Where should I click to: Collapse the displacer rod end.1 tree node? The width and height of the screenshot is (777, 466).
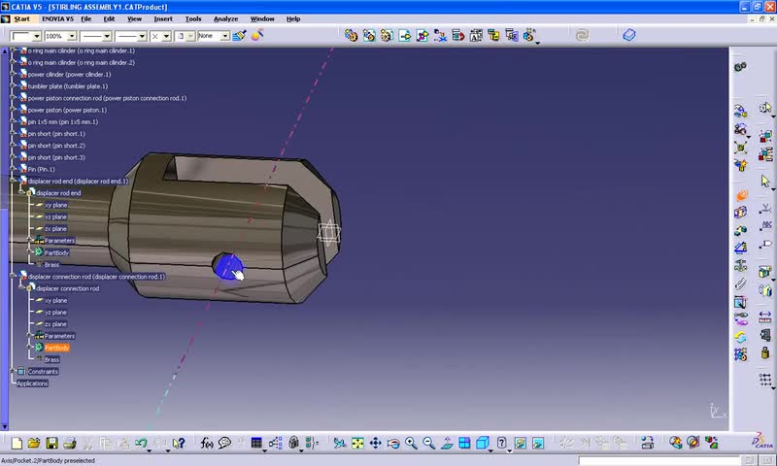point(14,181)
